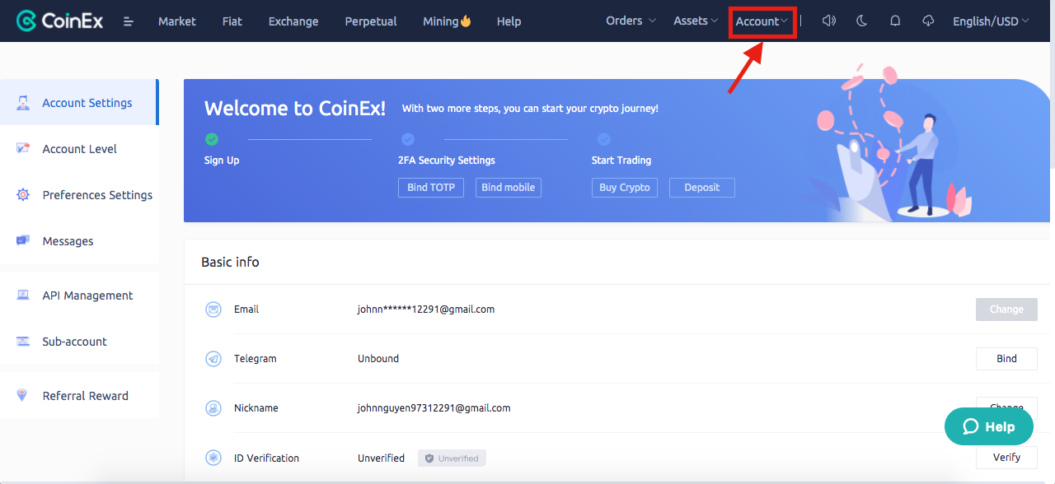The height and width of the screenshot is (484, 1055).
Task: Click the Basic info heading
Action: point(230,262)
